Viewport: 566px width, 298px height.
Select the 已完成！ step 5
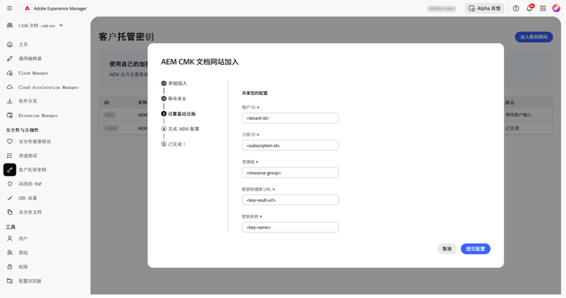(174, 144)
